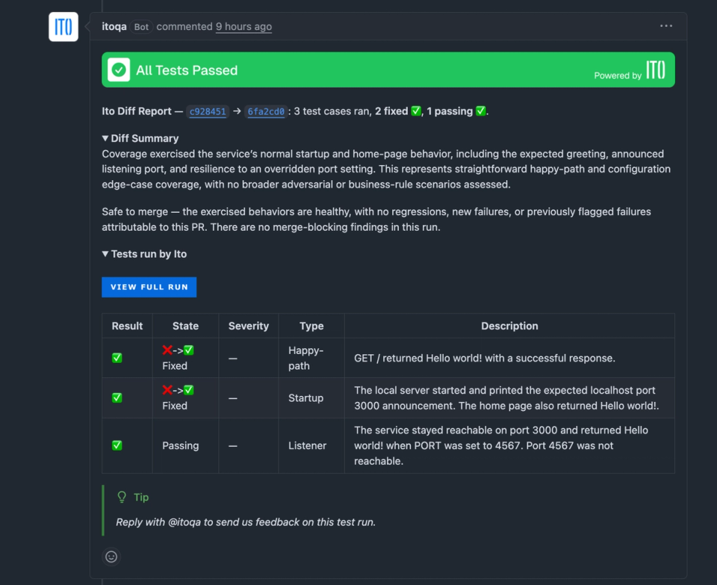Add a reaction with the smiley icon
The image size is (717, 585).
(x=111, y=557)
